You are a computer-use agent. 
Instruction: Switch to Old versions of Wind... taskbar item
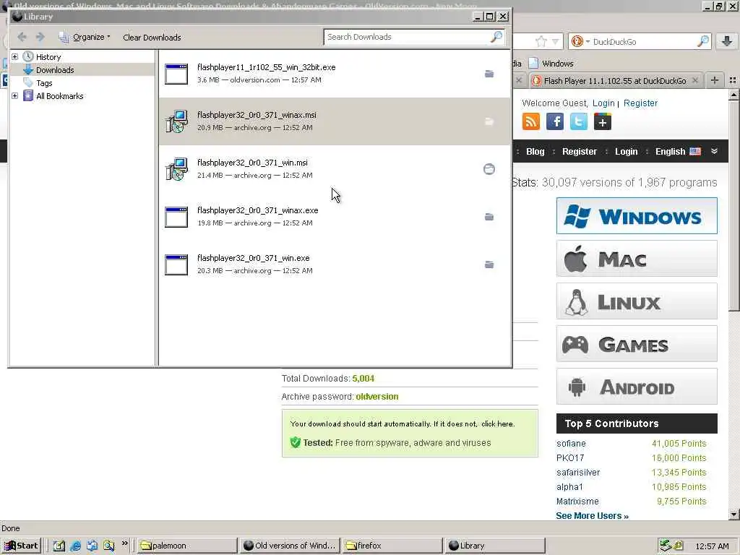pyautogui.click(x=289, y=546)
